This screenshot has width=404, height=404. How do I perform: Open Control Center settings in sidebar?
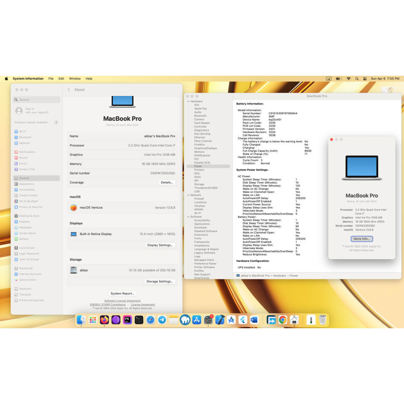coord(36,195)
